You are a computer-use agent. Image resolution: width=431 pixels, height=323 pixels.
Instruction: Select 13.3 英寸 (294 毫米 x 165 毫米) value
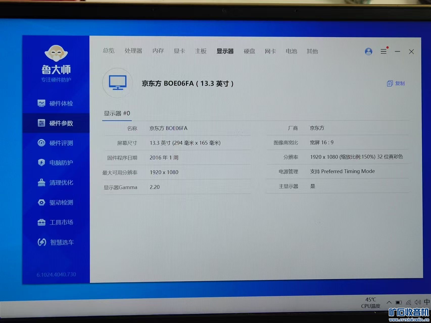pyautogui.click(x=185, y=143)
